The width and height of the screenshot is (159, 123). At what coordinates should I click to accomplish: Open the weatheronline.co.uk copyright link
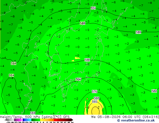click(x=136, y=120)
